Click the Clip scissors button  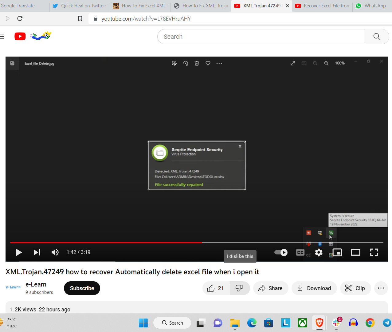coord(355,288)
